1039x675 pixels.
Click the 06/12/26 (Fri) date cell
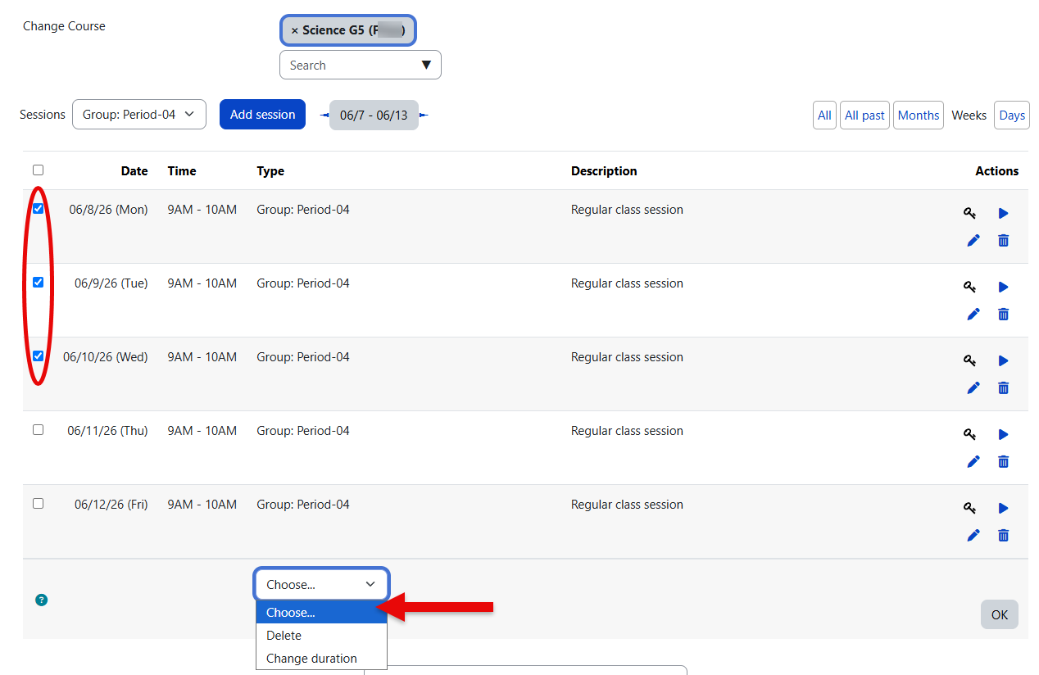coord(111,505)
